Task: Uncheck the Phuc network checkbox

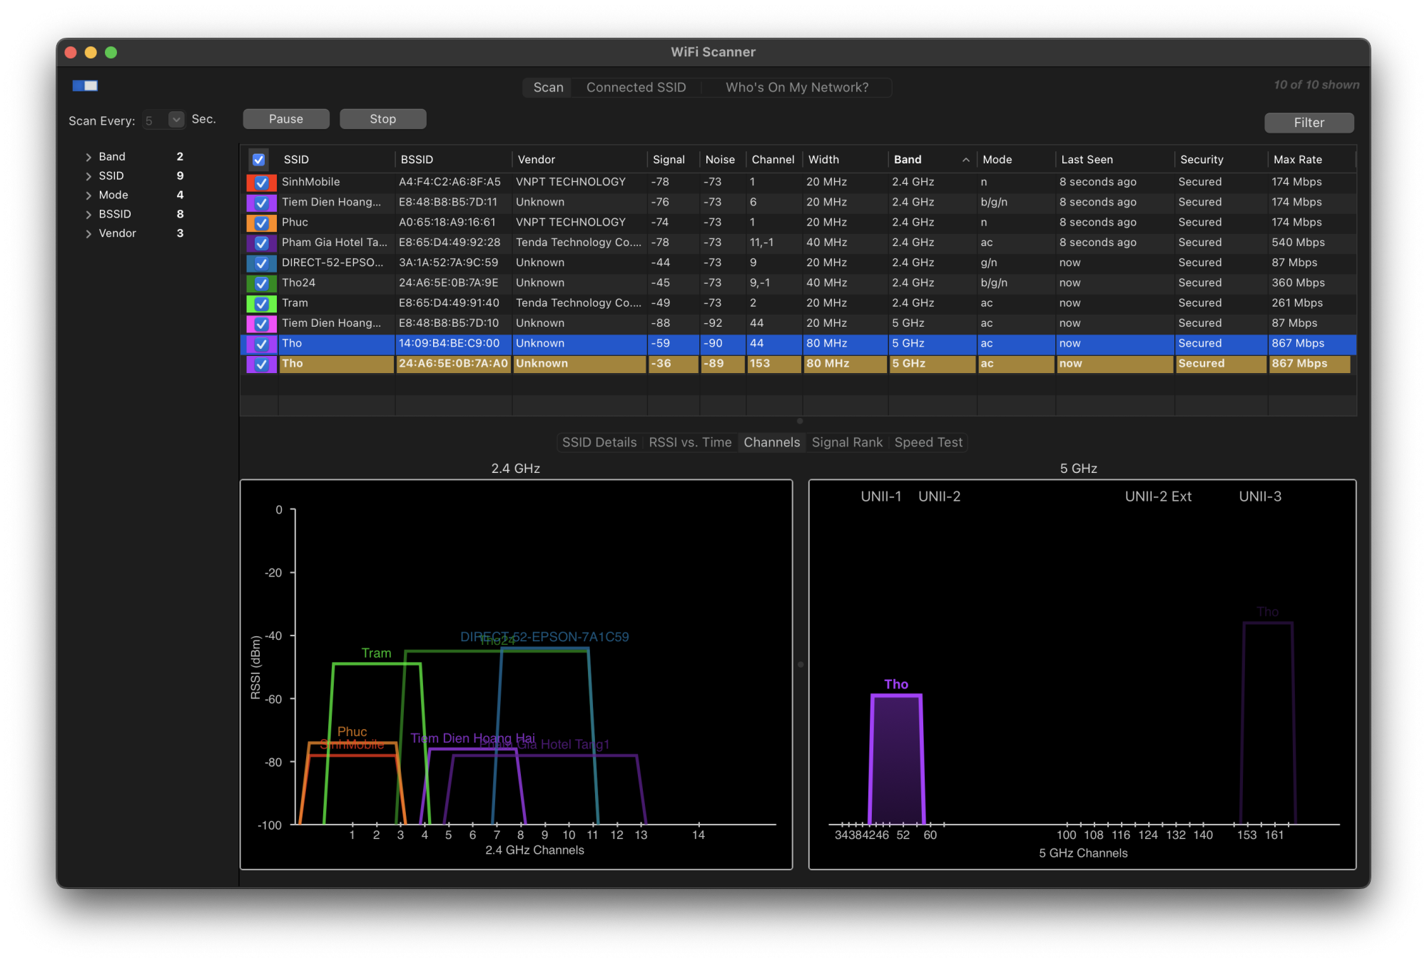Action: 262,223
